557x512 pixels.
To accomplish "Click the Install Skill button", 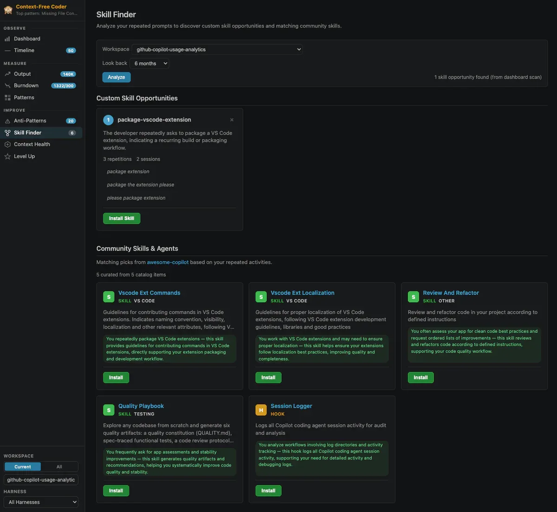I will (122, 219).
